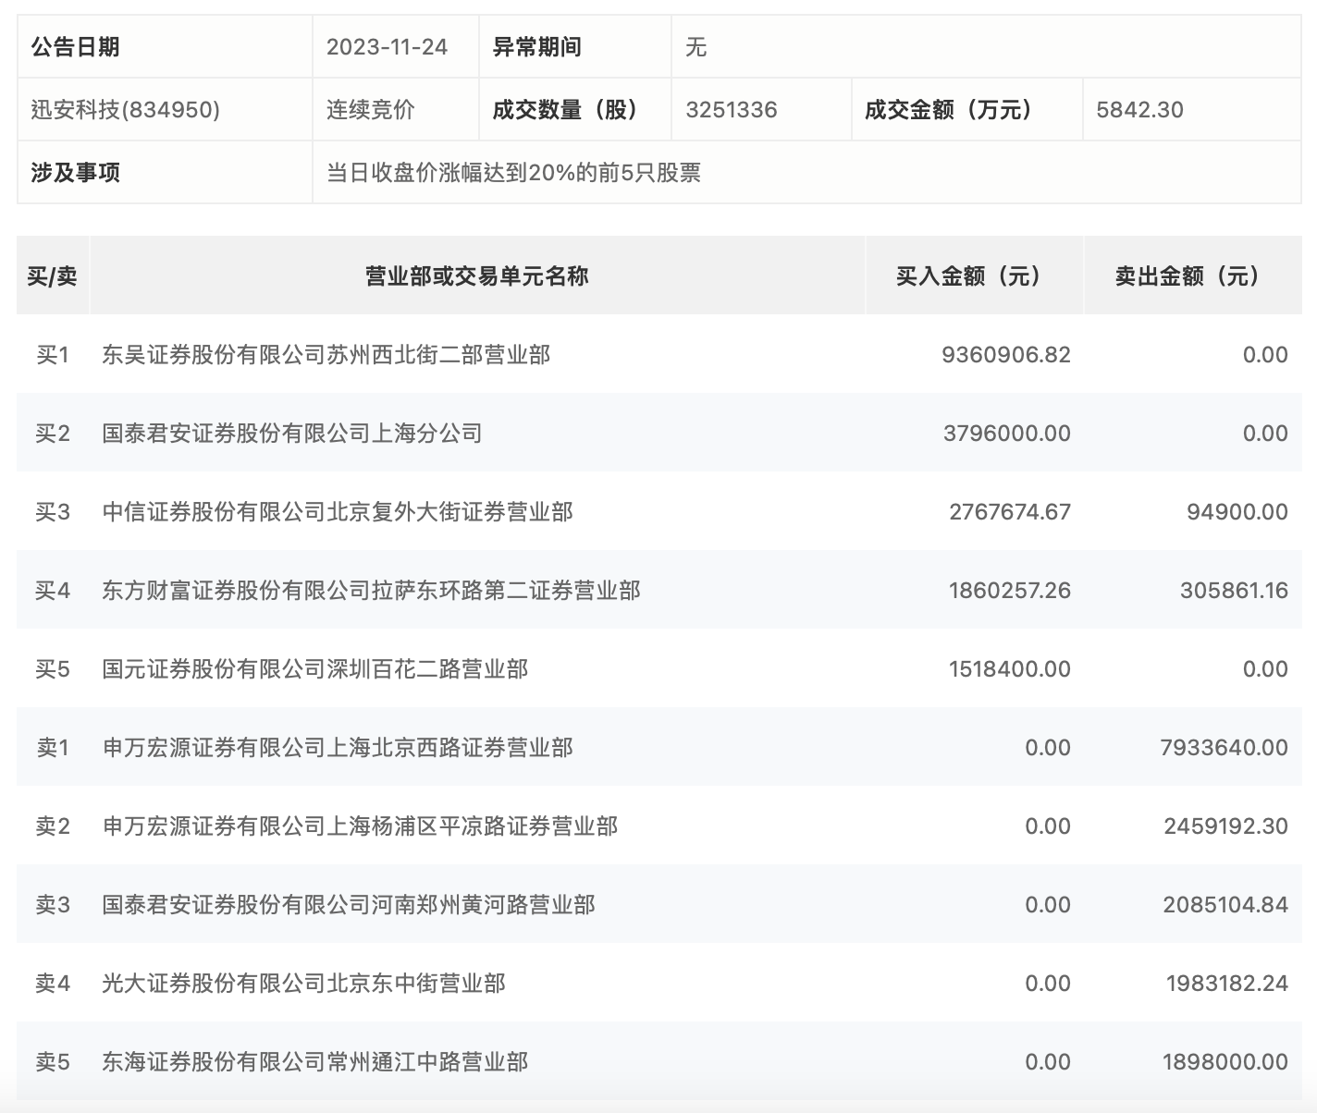Click the 0.00 buy amount in row 卖3
This screenshot has width=1317, height=1113.
1048,904
